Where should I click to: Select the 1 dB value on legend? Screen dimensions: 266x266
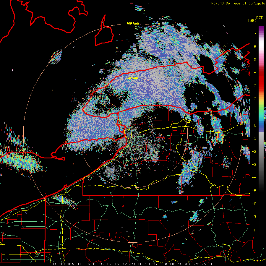255,112
